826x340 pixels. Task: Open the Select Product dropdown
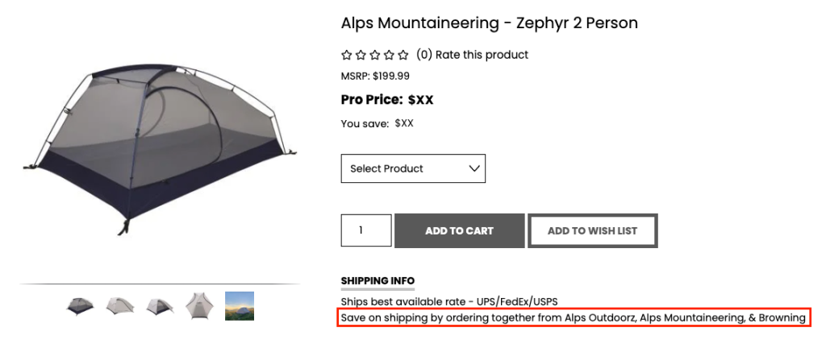point(412,168)
